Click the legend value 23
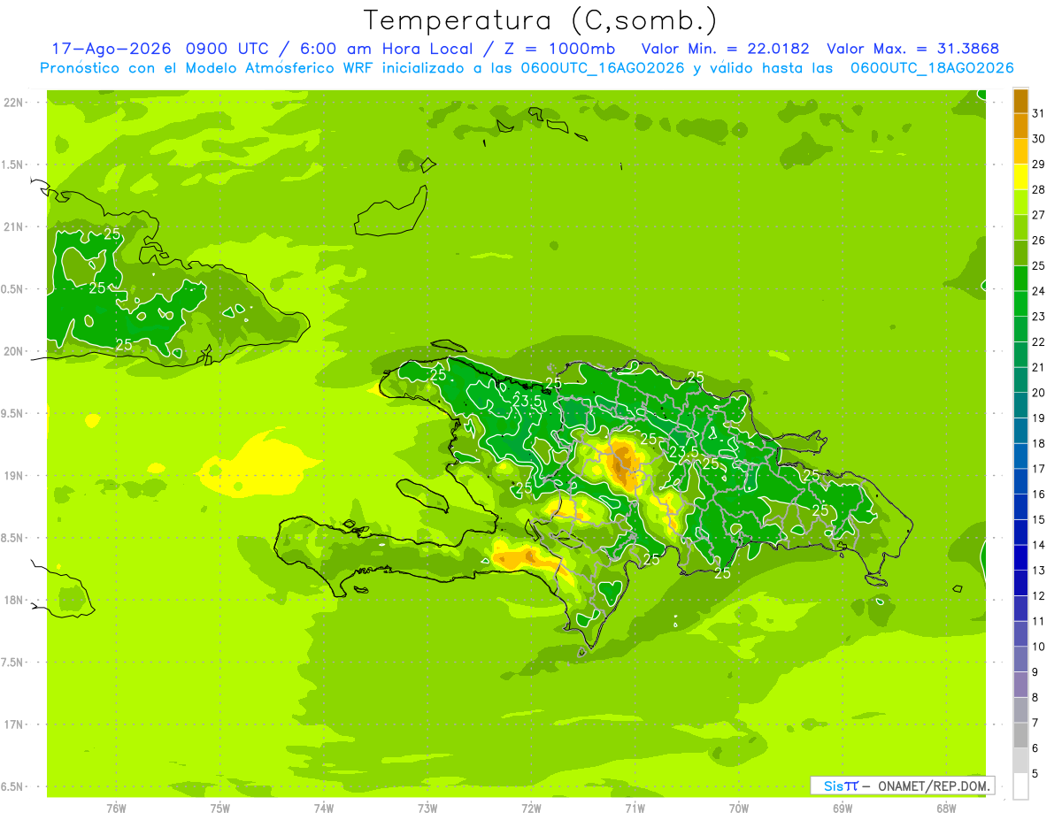This screenshot has height=820, width=1062. click(1039, 317)
